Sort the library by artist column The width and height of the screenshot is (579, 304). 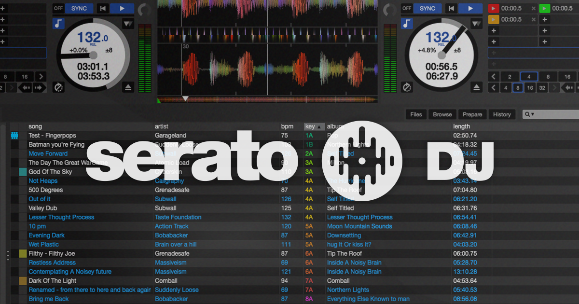(x=162, y=126)
